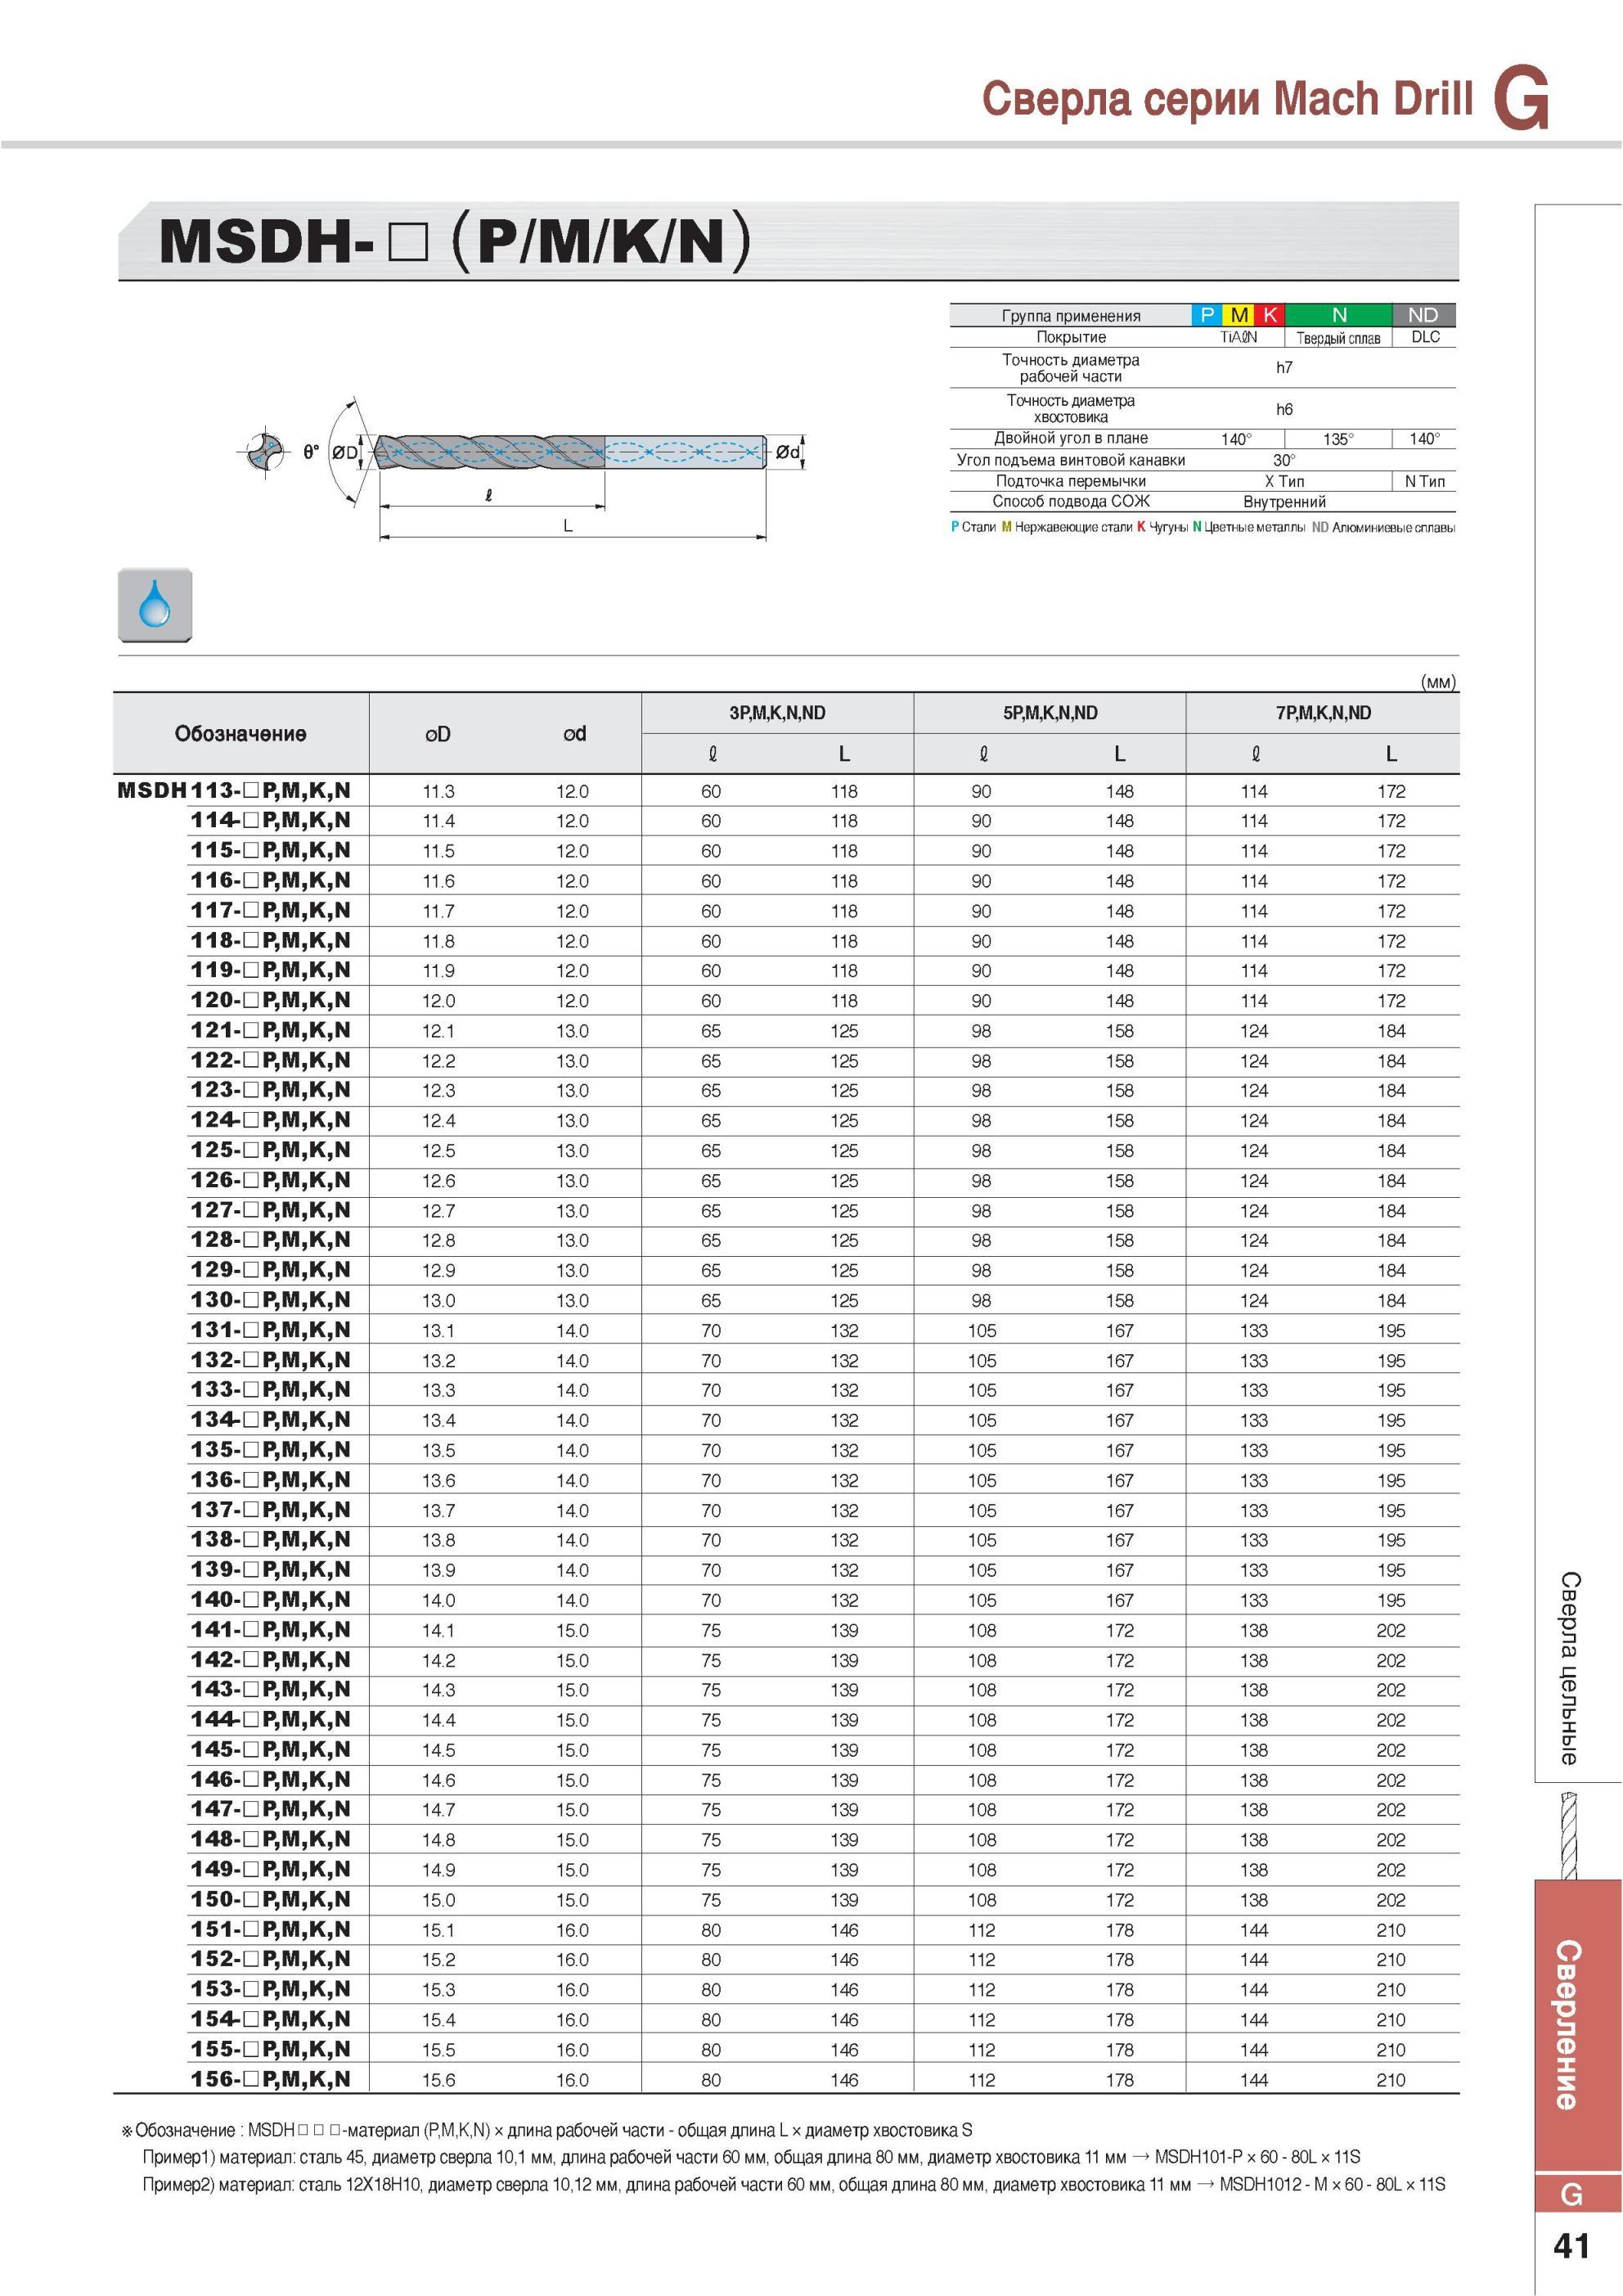Click the small drill icon in right margin
This screenshot has height=2296, width=1623.
[1569, 1837]
